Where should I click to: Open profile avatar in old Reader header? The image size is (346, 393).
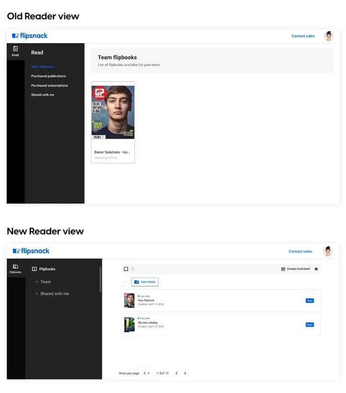click(328, 36)
